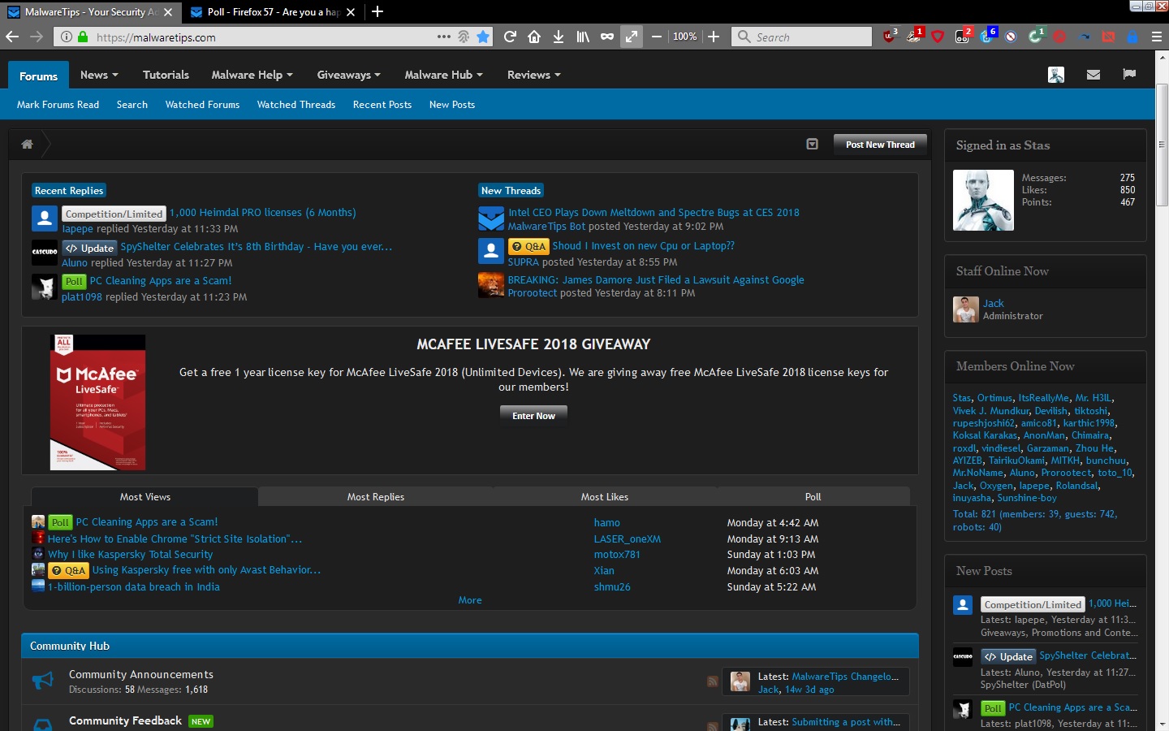Click the private browsing mask icon
The image size is (1169, 731).
(607, 37)
